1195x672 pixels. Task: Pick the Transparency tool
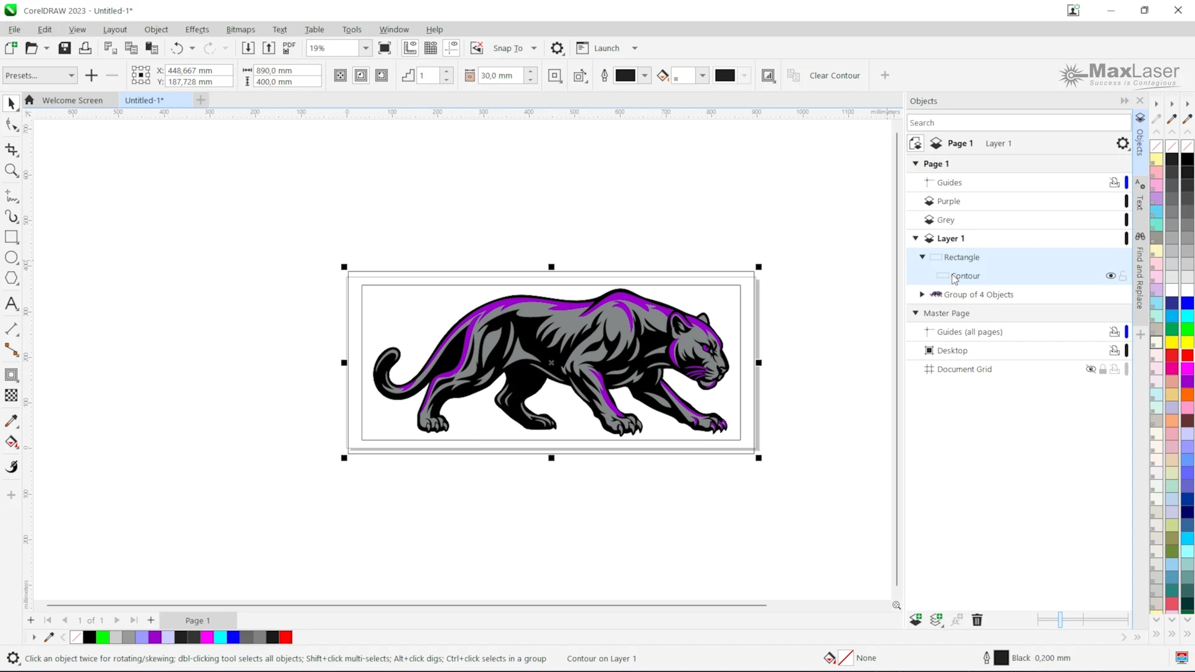(11, 396)
